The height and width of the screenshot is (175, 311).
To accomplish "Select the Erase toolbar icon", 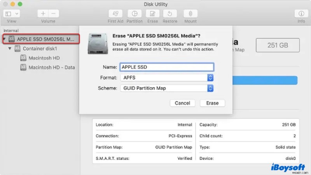I will (152, 14).
